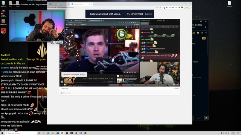Pause the Streamable video
The height and width of the screenshot is (135, 241).
(61, 84)
